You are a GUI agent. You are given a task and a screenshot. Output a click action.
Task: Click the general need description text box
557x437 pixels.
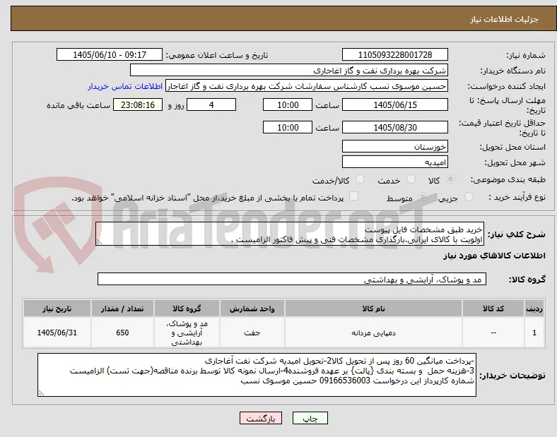pyautogui.click(x=290, y=234)
